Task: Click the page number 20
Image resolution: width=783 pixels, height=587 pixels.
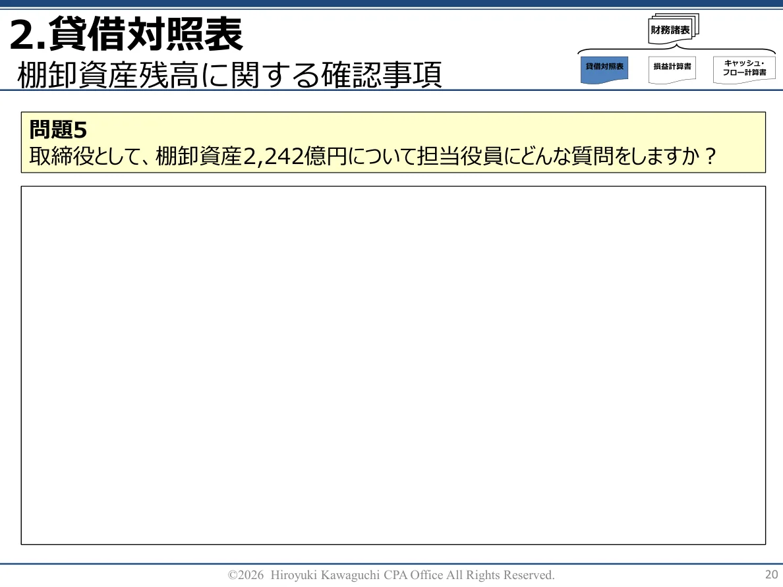Action: pyautogui.click(x=771, y=574)
